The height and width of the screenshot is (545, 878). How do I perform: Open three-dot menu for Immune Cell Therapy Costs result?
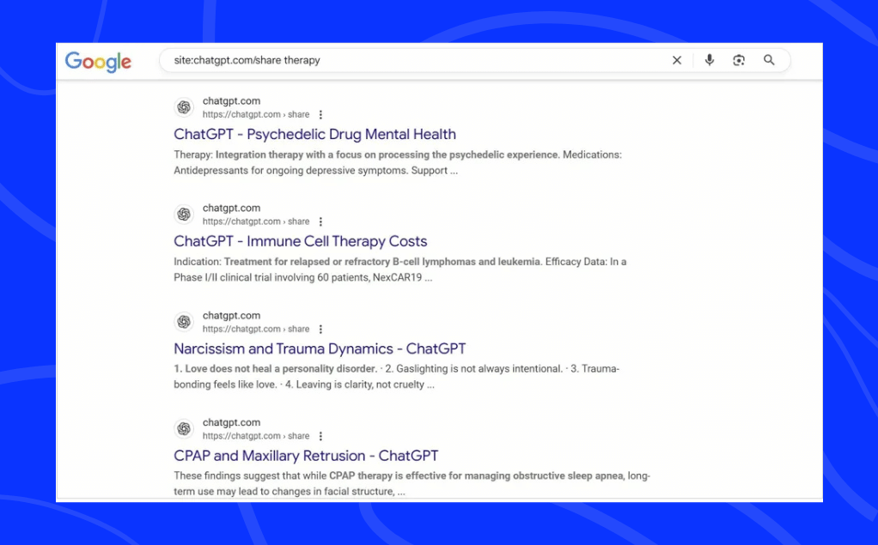tap(320, 221)
